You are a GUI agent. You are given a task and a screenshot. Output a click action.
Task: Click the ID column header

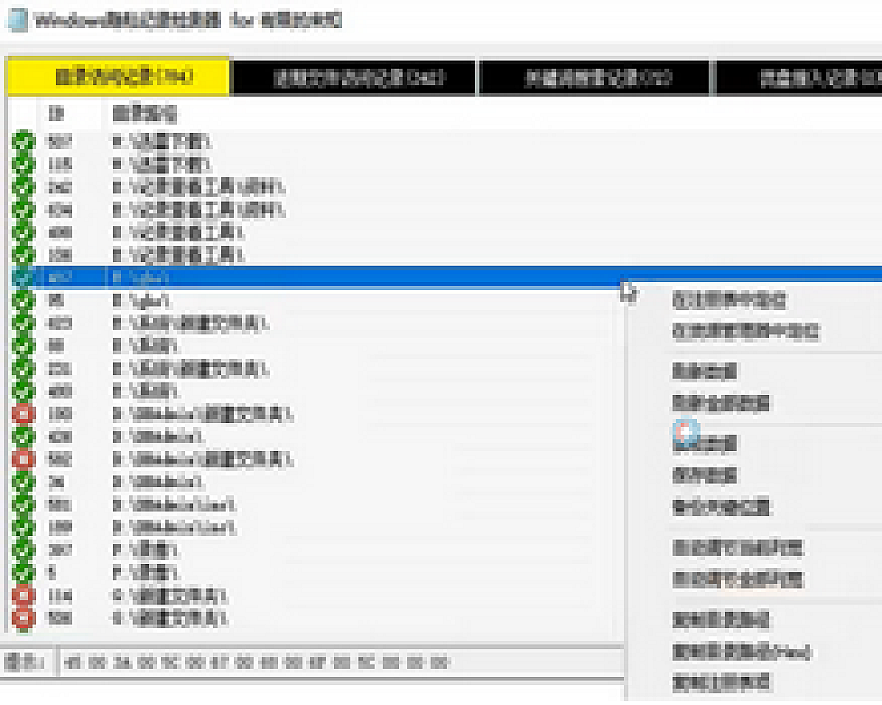click(56, 114)
